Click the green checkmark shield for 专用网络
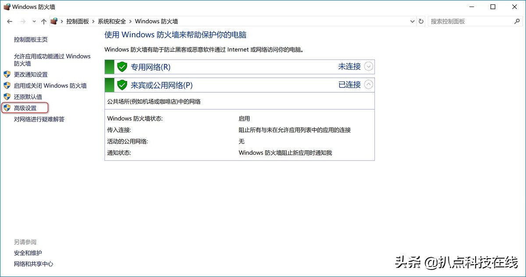 pos(122,67)
